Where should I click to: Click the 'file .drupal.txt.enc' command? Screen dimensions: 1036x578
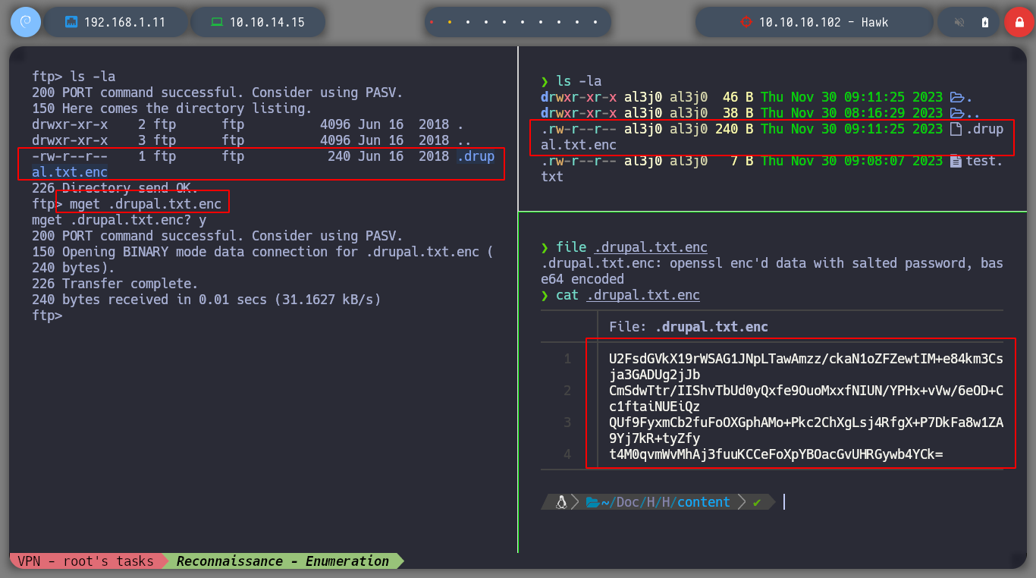coord(632,247)
